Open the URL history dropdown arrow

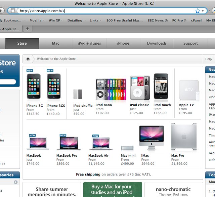pos(203,11)
